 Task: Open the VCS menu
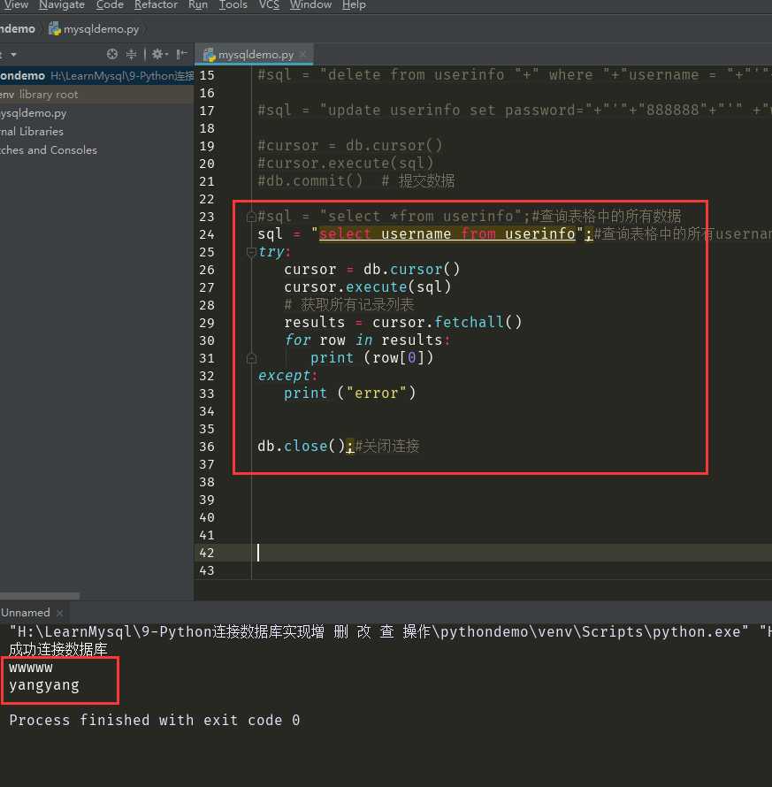pos(269,5)
